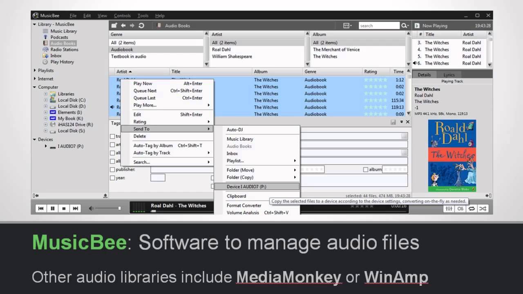The image size is (523, 294).
Task: Choose Play Now from context menu
Action: click(168, 83)
